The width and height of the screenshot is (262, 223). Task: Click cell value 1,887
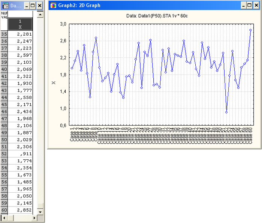pyautogui.click(x=20, y=133)
